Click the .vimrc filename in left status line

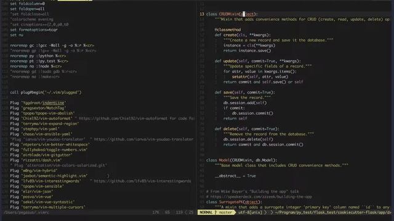coord(26,212)
